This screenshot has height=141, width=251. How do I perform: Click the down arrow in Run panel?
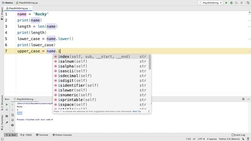13,110
